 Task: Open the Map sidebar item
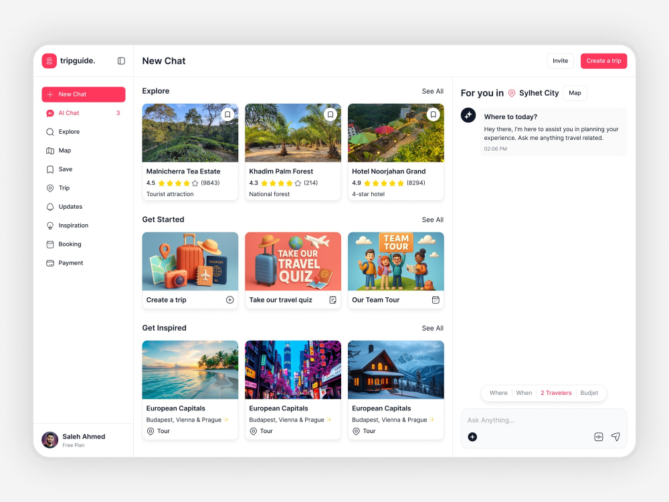point(84,151)
